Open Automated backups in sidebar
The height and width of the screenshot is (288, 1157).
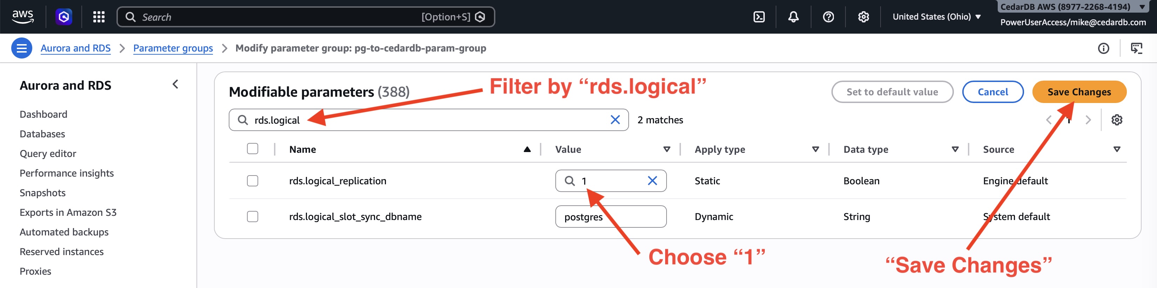coord(64,232)
